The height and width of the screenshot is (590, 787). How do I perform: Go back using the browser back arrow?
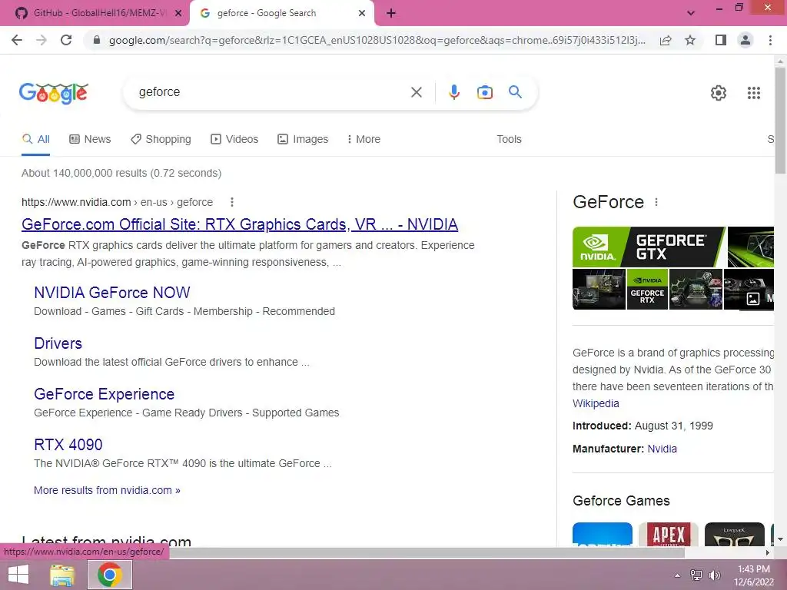[17, 40]
